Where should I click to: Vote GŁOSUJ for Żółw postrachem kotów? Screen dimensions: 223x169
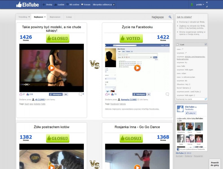coord(58,138)
